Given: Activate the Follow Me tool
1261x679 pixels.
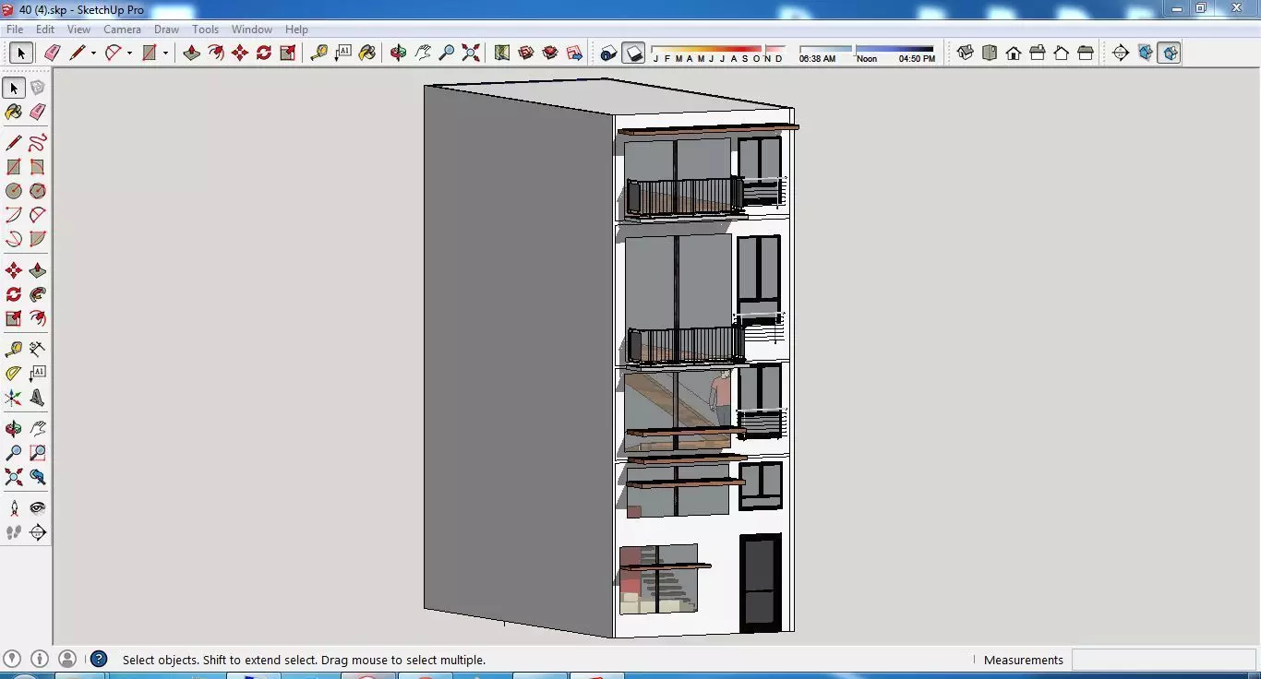Looking at the screenshot, I should (x=38, y=294).
